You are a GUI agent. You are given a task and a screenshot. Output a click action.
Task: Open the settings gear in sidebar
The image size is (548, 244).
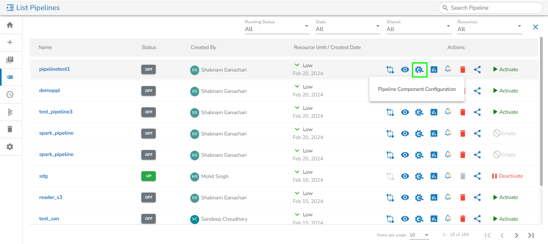click(x=10, y=147)
